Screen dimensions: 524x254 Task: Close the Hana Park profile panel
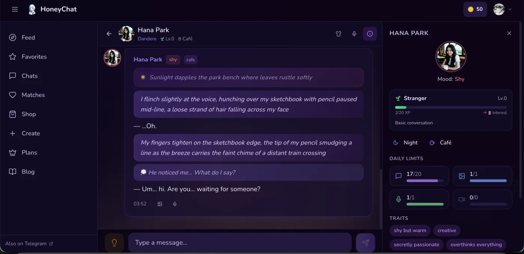(509, 33)
